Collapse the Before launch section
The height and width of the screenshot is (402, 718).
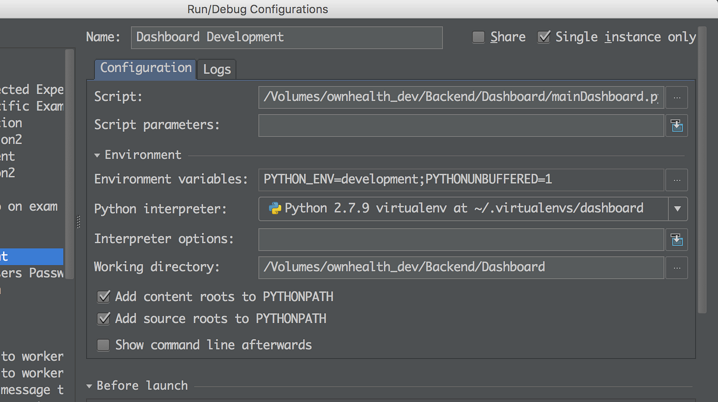[89, 386]
